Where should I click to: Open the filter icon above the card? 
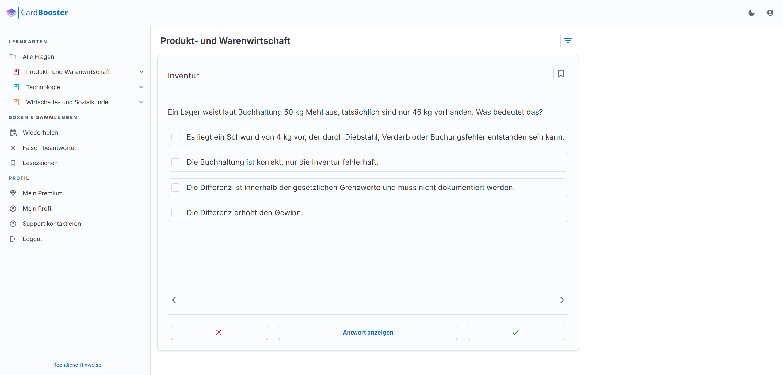click(567, 40)
